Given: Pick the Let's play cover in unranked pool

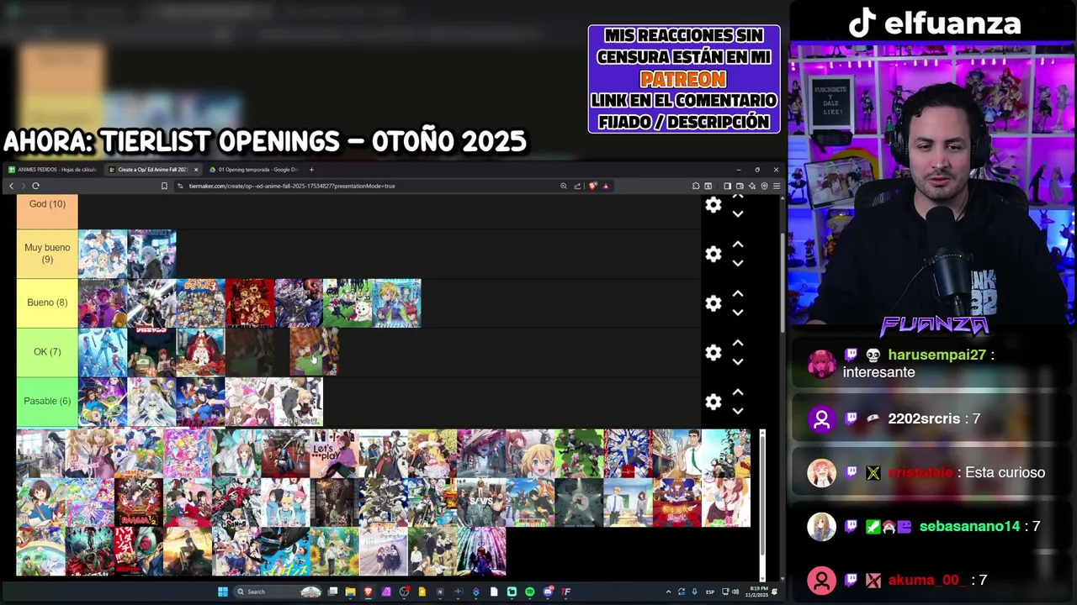Looking at the screenshot, I should [334, 454].
